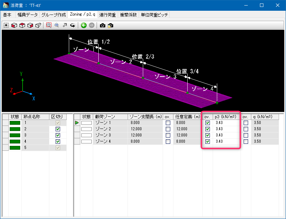This screenshot has width=286, height=219.
Task: Select the front view cube icon
Action: (x=14, y=25)
